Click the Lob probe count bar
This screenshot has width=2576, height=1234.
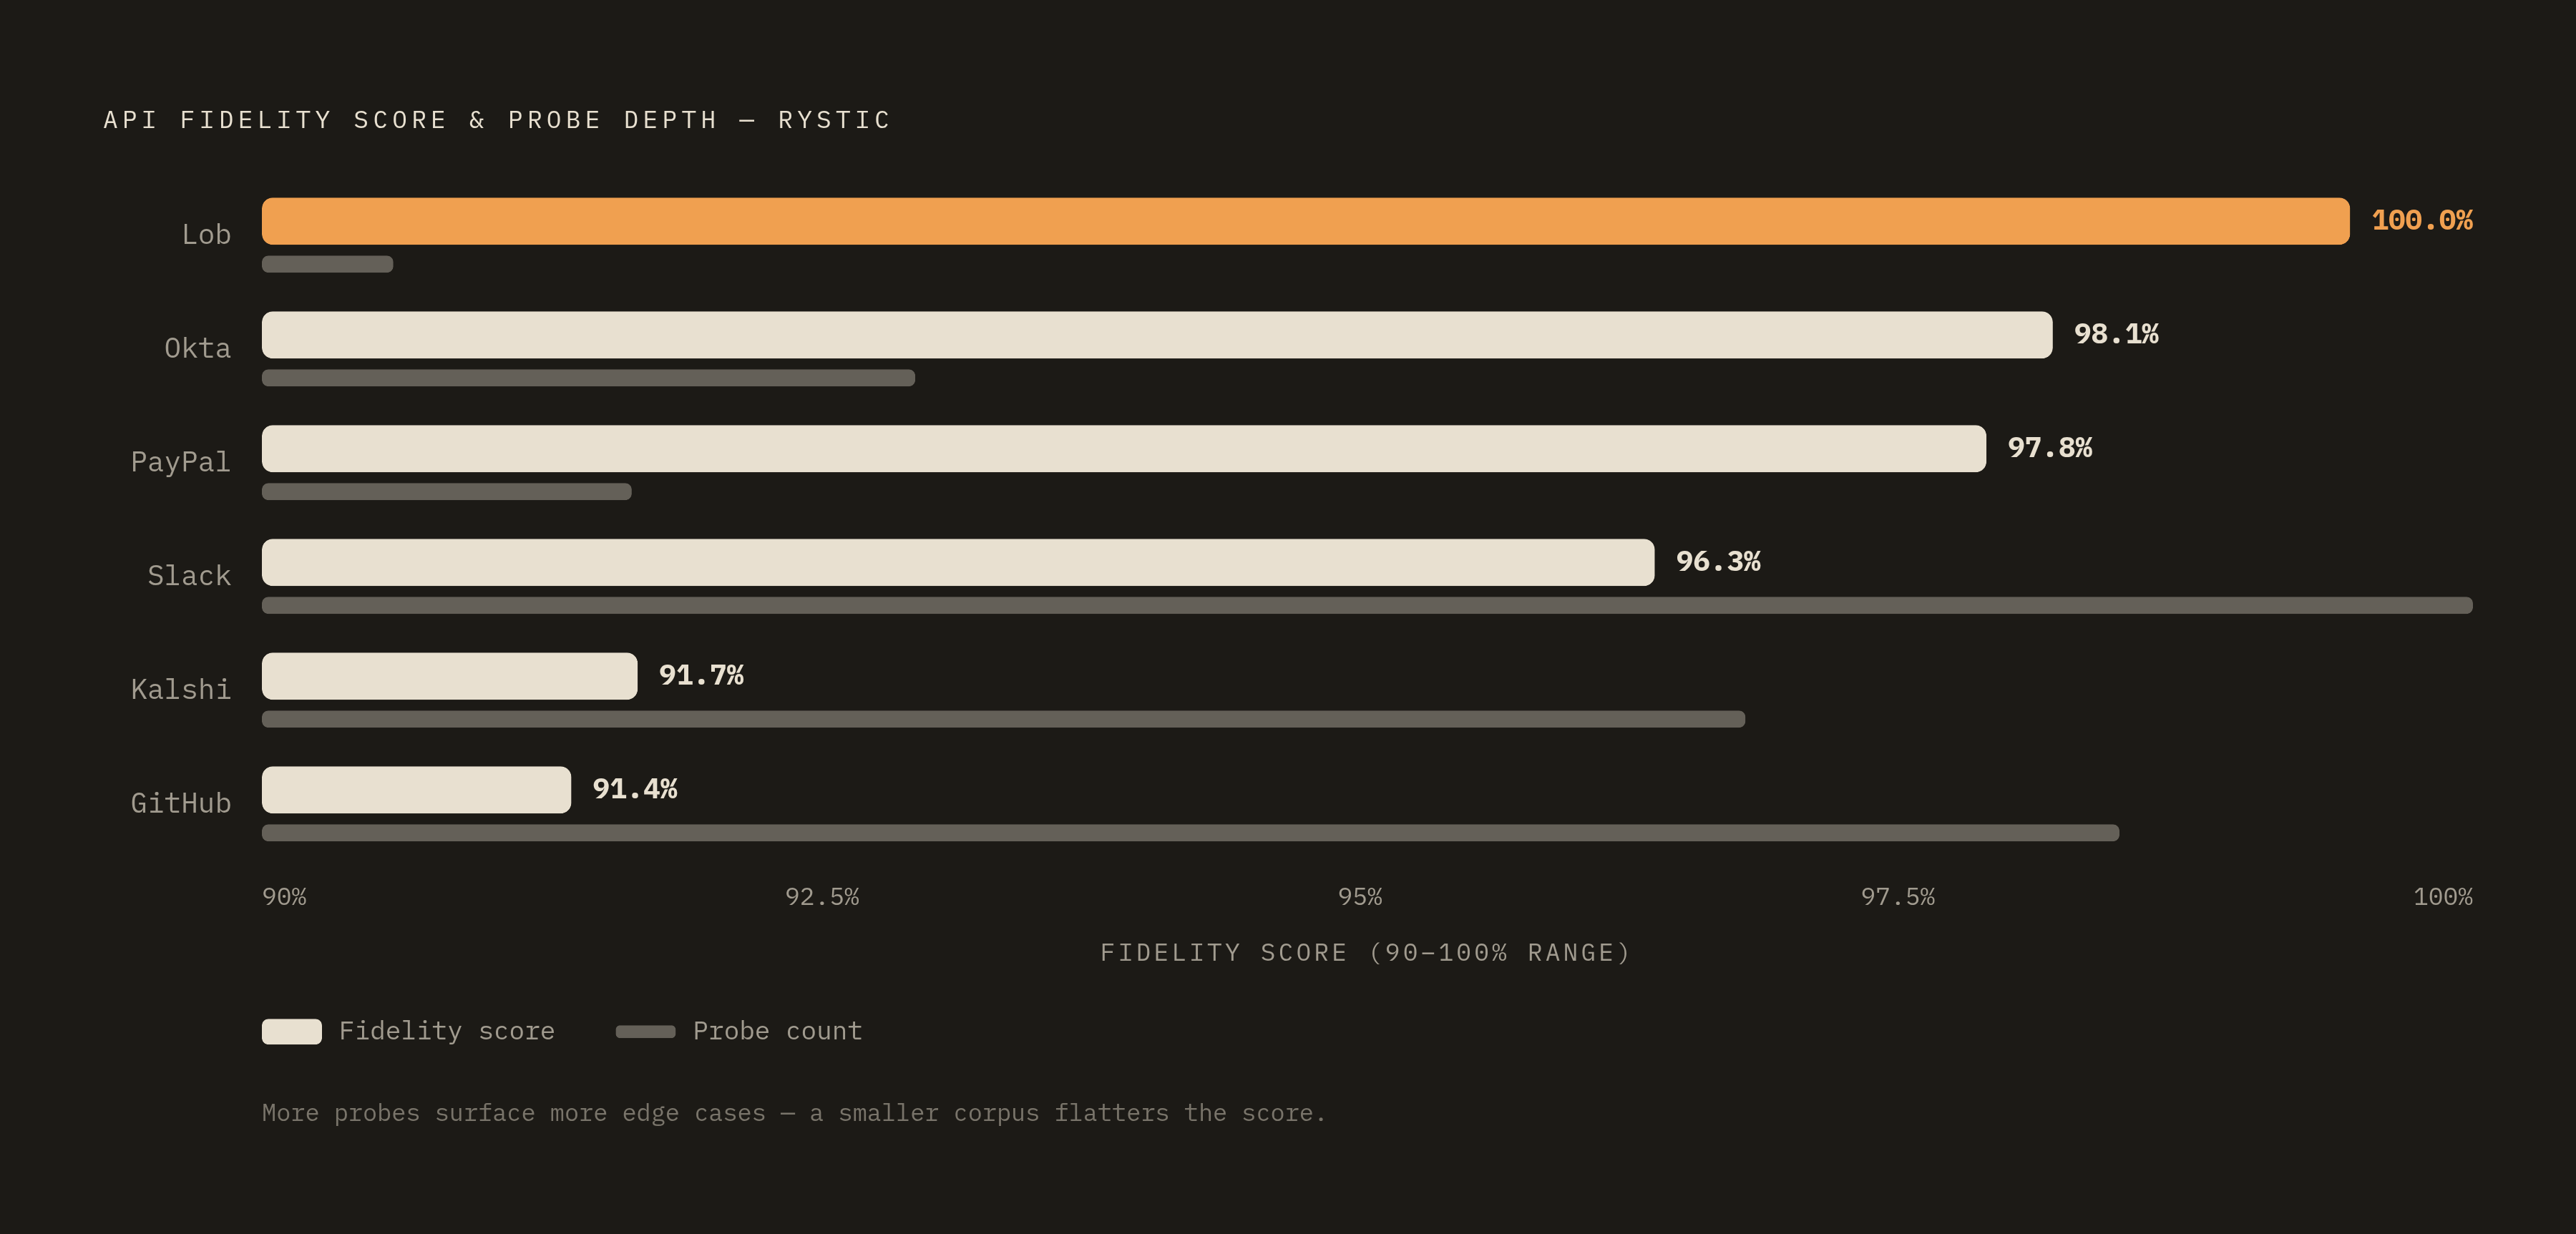click(327, 264)
